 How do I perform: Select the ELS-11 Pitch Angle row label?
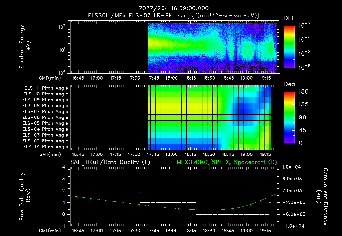(46, 88)
